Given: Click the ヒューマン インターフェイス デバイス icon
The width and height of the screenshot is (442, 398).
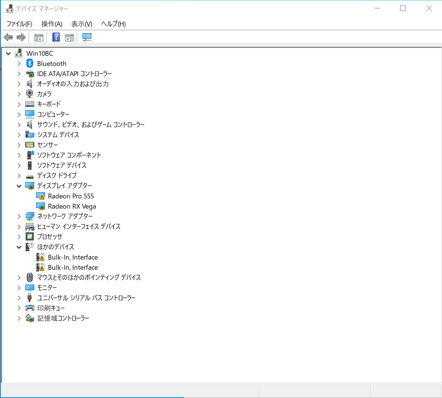Looking at the screenshot, I should [30, 227].
